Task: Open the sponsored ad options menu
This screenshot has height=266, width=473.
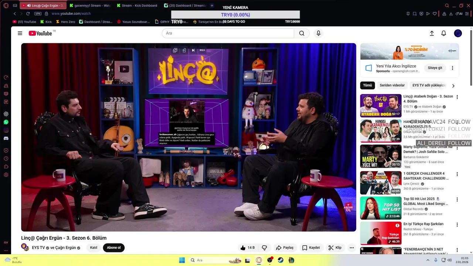Action: pos(452,68)
